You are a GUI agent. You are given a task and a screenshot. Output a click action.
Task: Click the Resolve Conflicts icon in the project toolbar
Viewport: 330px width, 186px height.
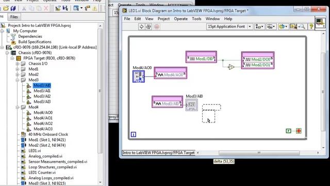click(x=87, y=8)
